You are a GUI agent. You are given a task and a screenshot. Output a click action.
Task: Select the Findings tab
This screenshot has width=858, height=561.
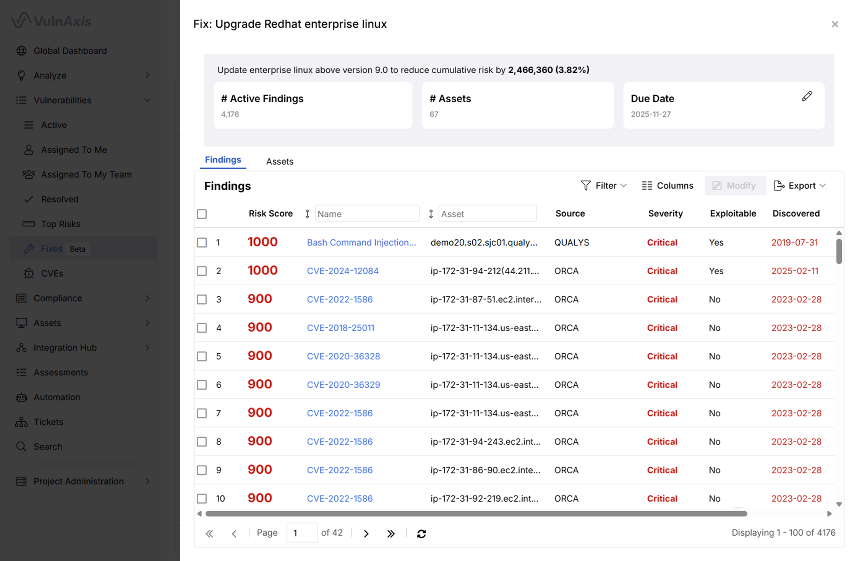click(x=223, y=160)
